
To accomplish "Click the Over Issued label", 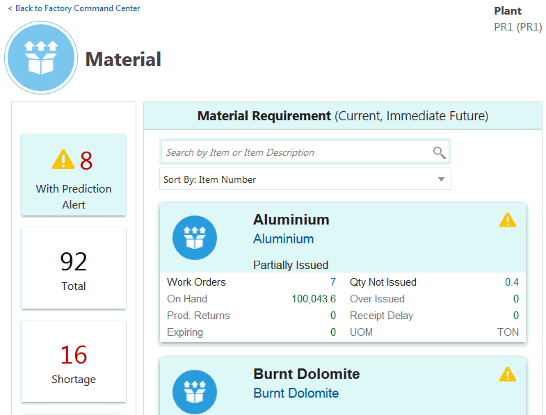I will coord(377,299).
